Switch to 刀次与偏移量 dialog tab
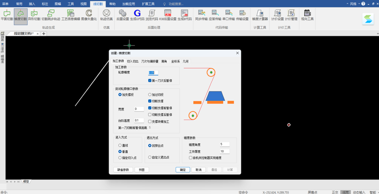The height and width of the screenshot is (194, 379). point(149,61)
